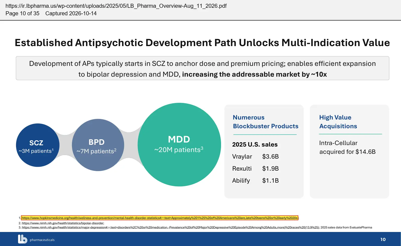This screenshot has width=401, height=246.
Task: Click 'increasing the addressable market by ~10x' text
Action: coord(254,74)
